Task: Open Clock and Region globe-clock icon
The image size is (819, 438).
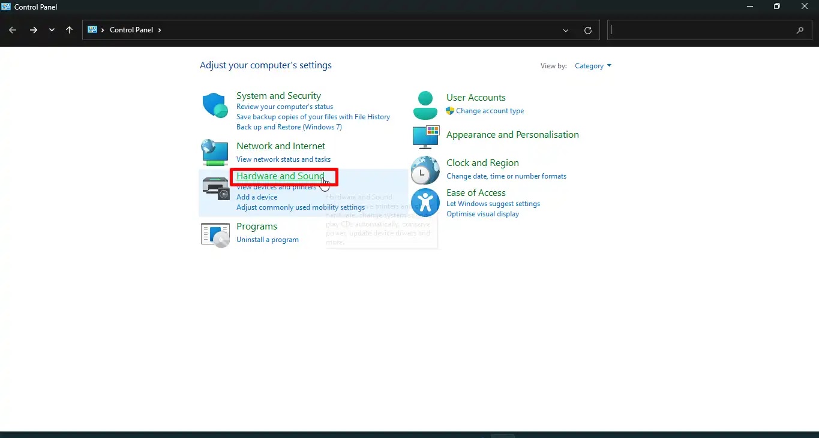Action: (x=425, y=170)
